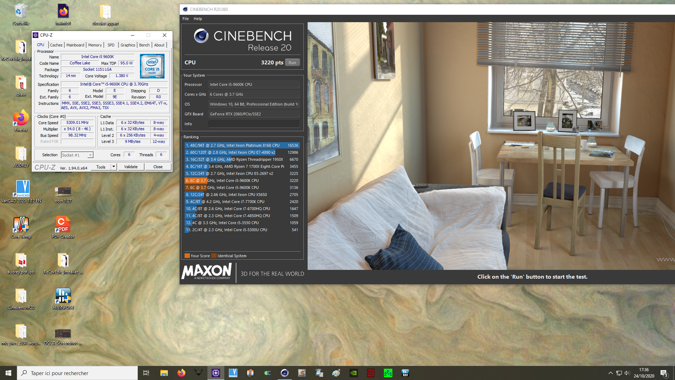Click the Validate button in CPU-Z

[131, 167]
